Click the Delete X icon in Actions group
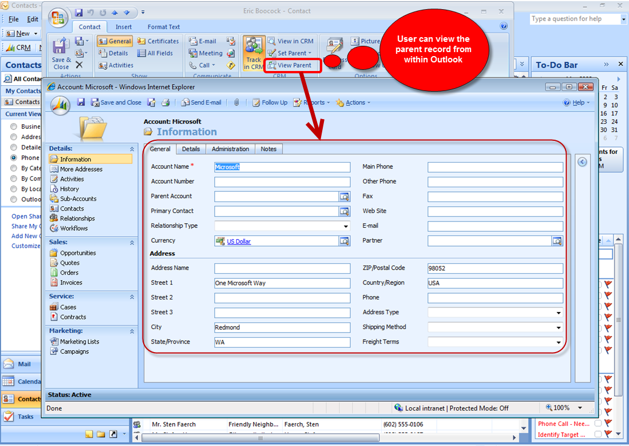The height and width of the screenshot is (446, 629). tap(79, 65)
